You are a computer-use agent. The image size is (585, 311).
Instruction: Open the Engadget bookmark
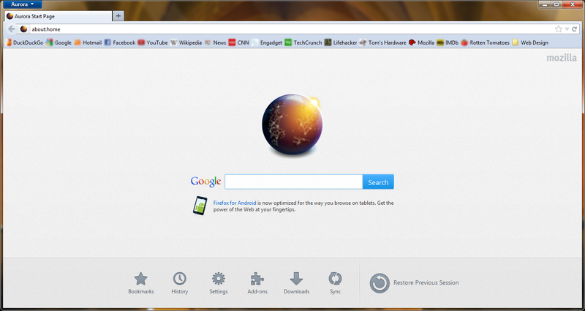pyautogui.click(x=267, y=42)
